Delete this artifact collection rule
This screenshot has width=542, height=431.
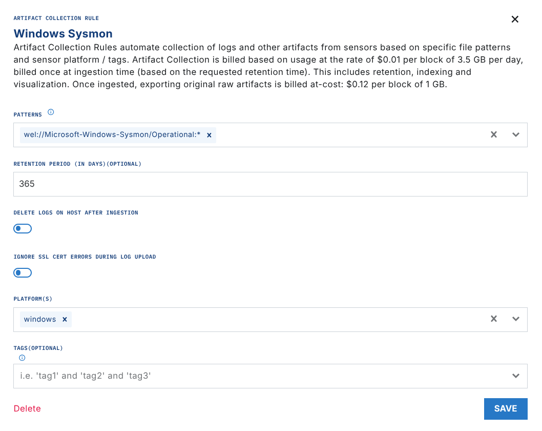27,408
